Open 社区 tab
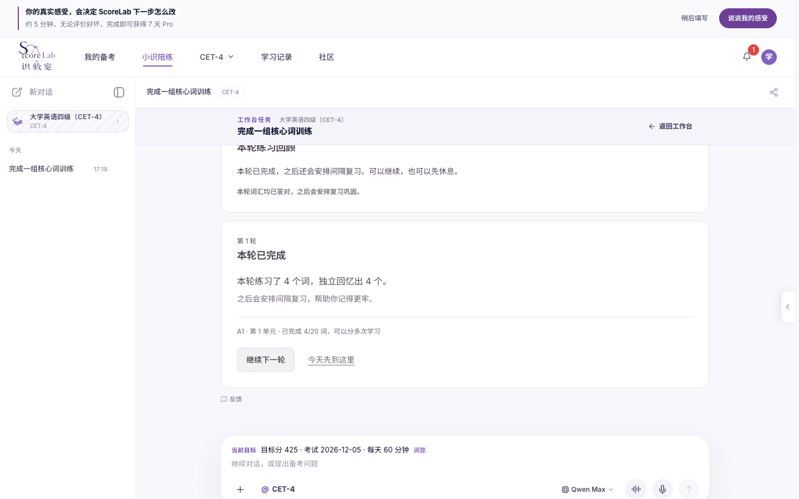Image resolution: width=799 pixels, height=499 pixels. (326, 57)
